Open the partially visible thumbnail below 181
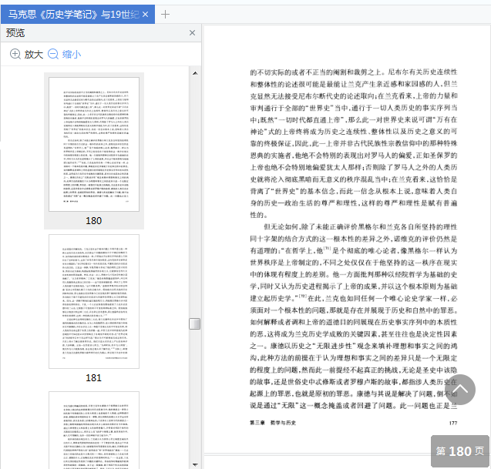The image size is (491, 469). tap(94, 430)
